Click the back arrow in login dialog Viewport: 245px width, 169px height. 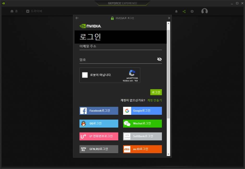click(x=77, y=18)
